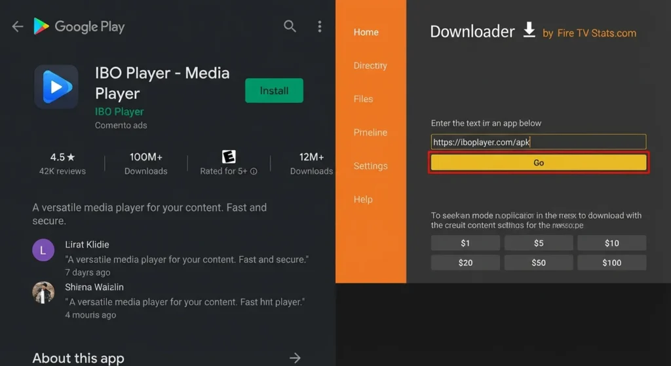Open Lirat Klidie's purple avatar

pyautogui.click(x=43, y=250)
